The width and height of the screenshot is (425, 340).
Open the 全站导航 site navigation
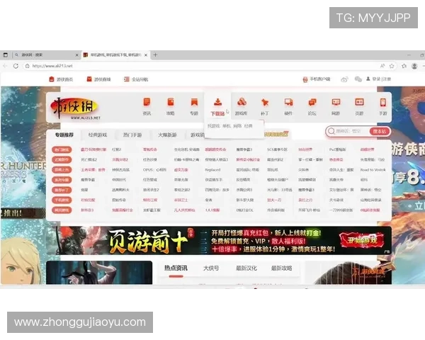tap(136, 79)
